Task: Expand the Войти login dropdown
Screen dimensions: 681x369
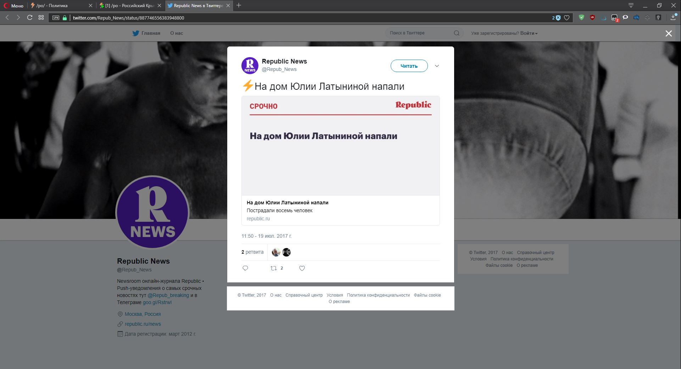Action: pyautogui.click(x=529, y=33)
